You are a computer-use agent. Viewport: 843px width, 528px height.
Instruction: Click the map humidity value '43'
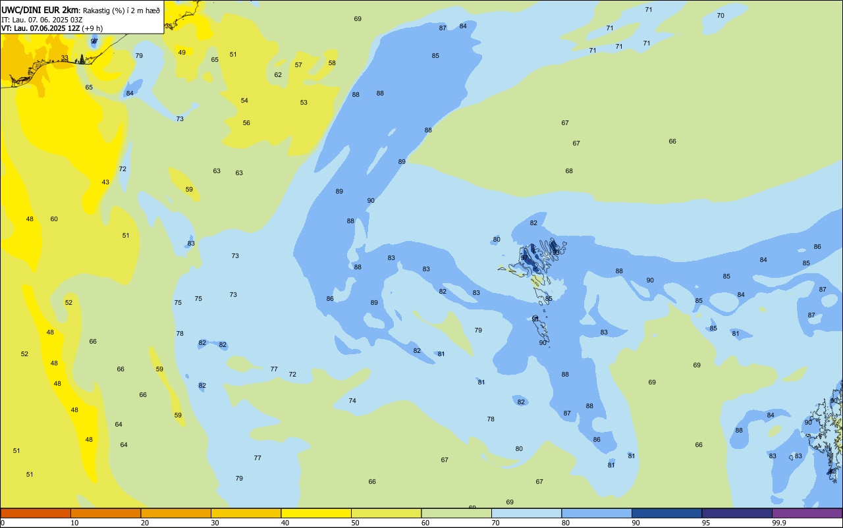(105, 182)
